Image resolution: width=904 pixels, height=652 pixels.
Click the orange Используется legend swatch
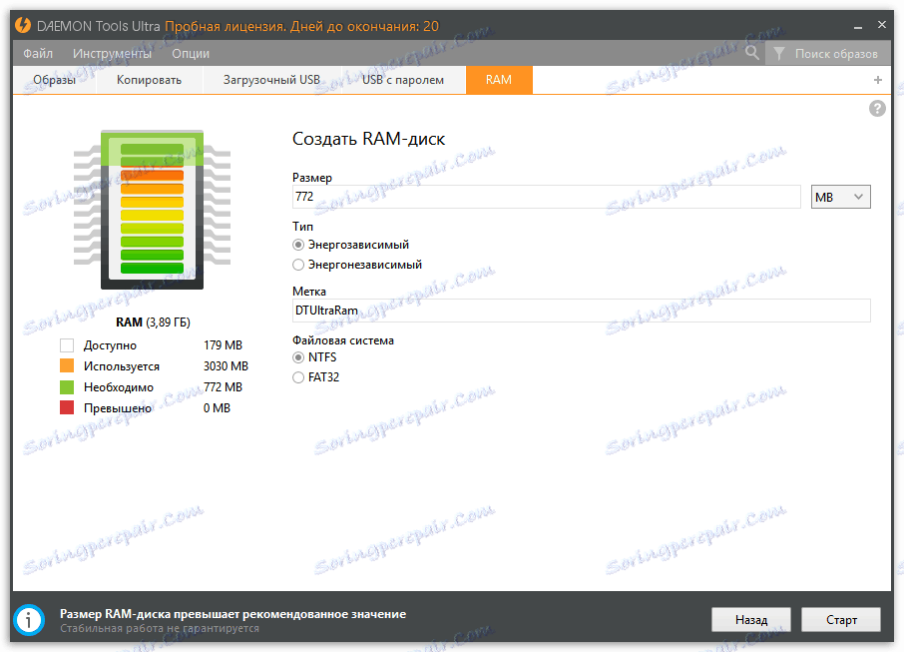tap(67, 365)
